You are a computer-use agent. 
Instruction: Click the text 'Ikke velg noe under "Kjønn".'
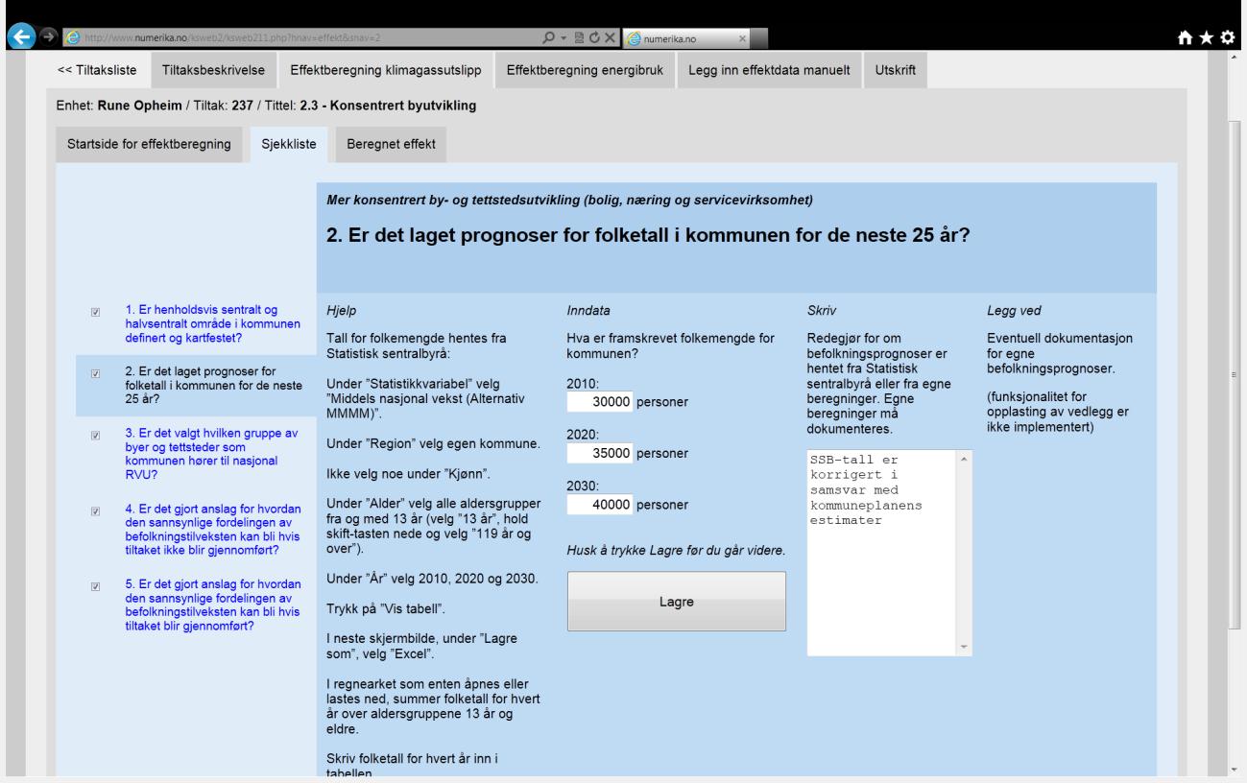[x=408, y=474]
